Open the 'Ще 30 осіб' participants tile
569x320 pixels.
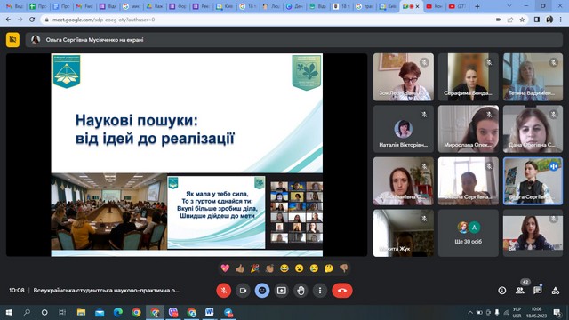point(469,233)
